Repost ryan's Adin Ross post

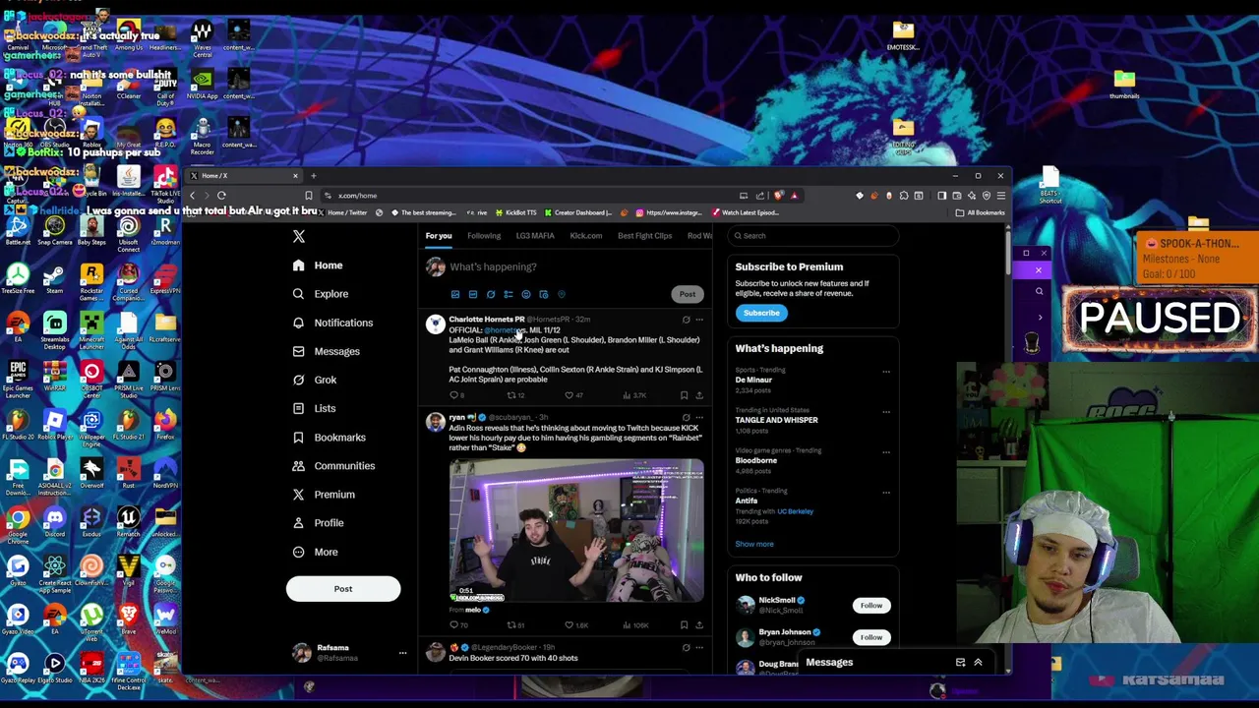click(510, 624)
